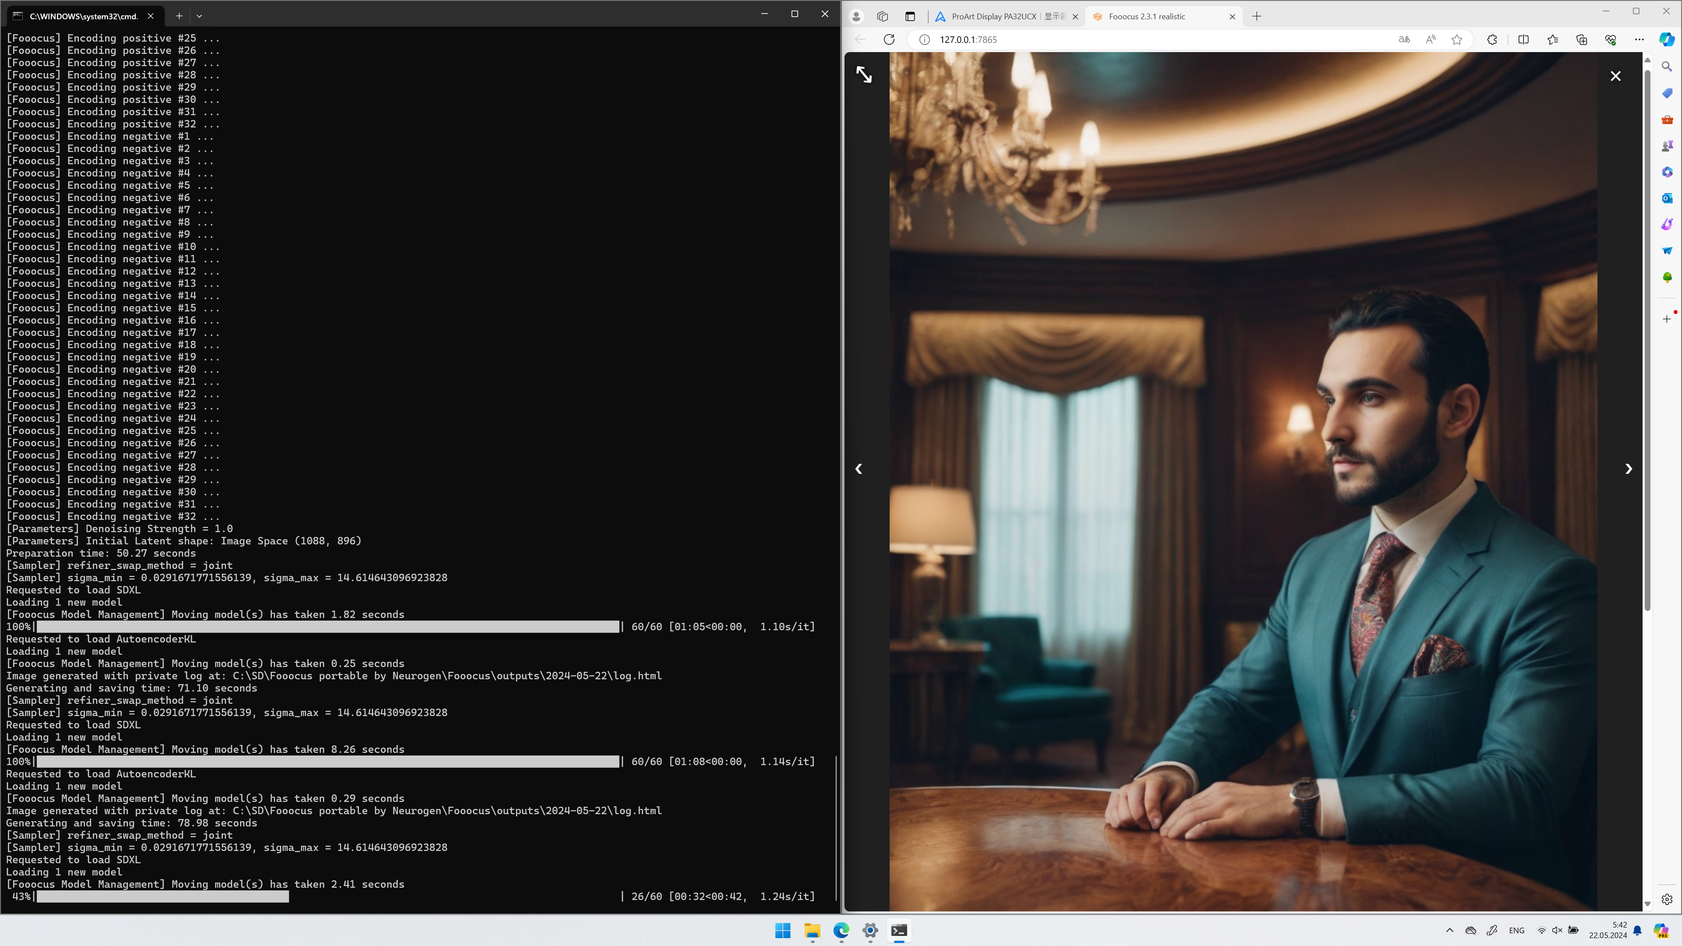1682x946 pixels.
Task: Switch ENG input language in tray
Action: click(1517, 930)
